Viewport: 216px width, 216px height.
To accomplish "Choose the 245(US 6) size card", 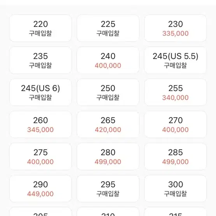I will pos(40,93).
